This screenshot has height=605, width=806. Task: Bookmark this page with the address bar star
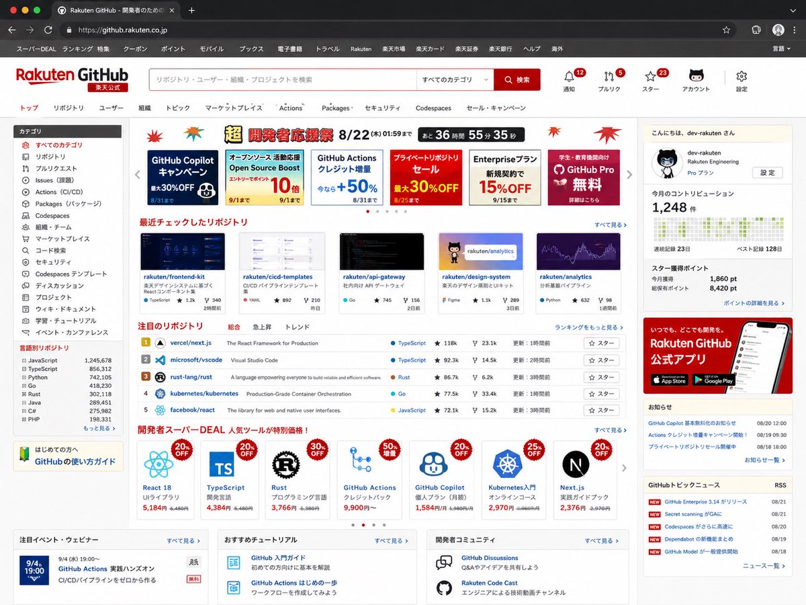(726, 30)
